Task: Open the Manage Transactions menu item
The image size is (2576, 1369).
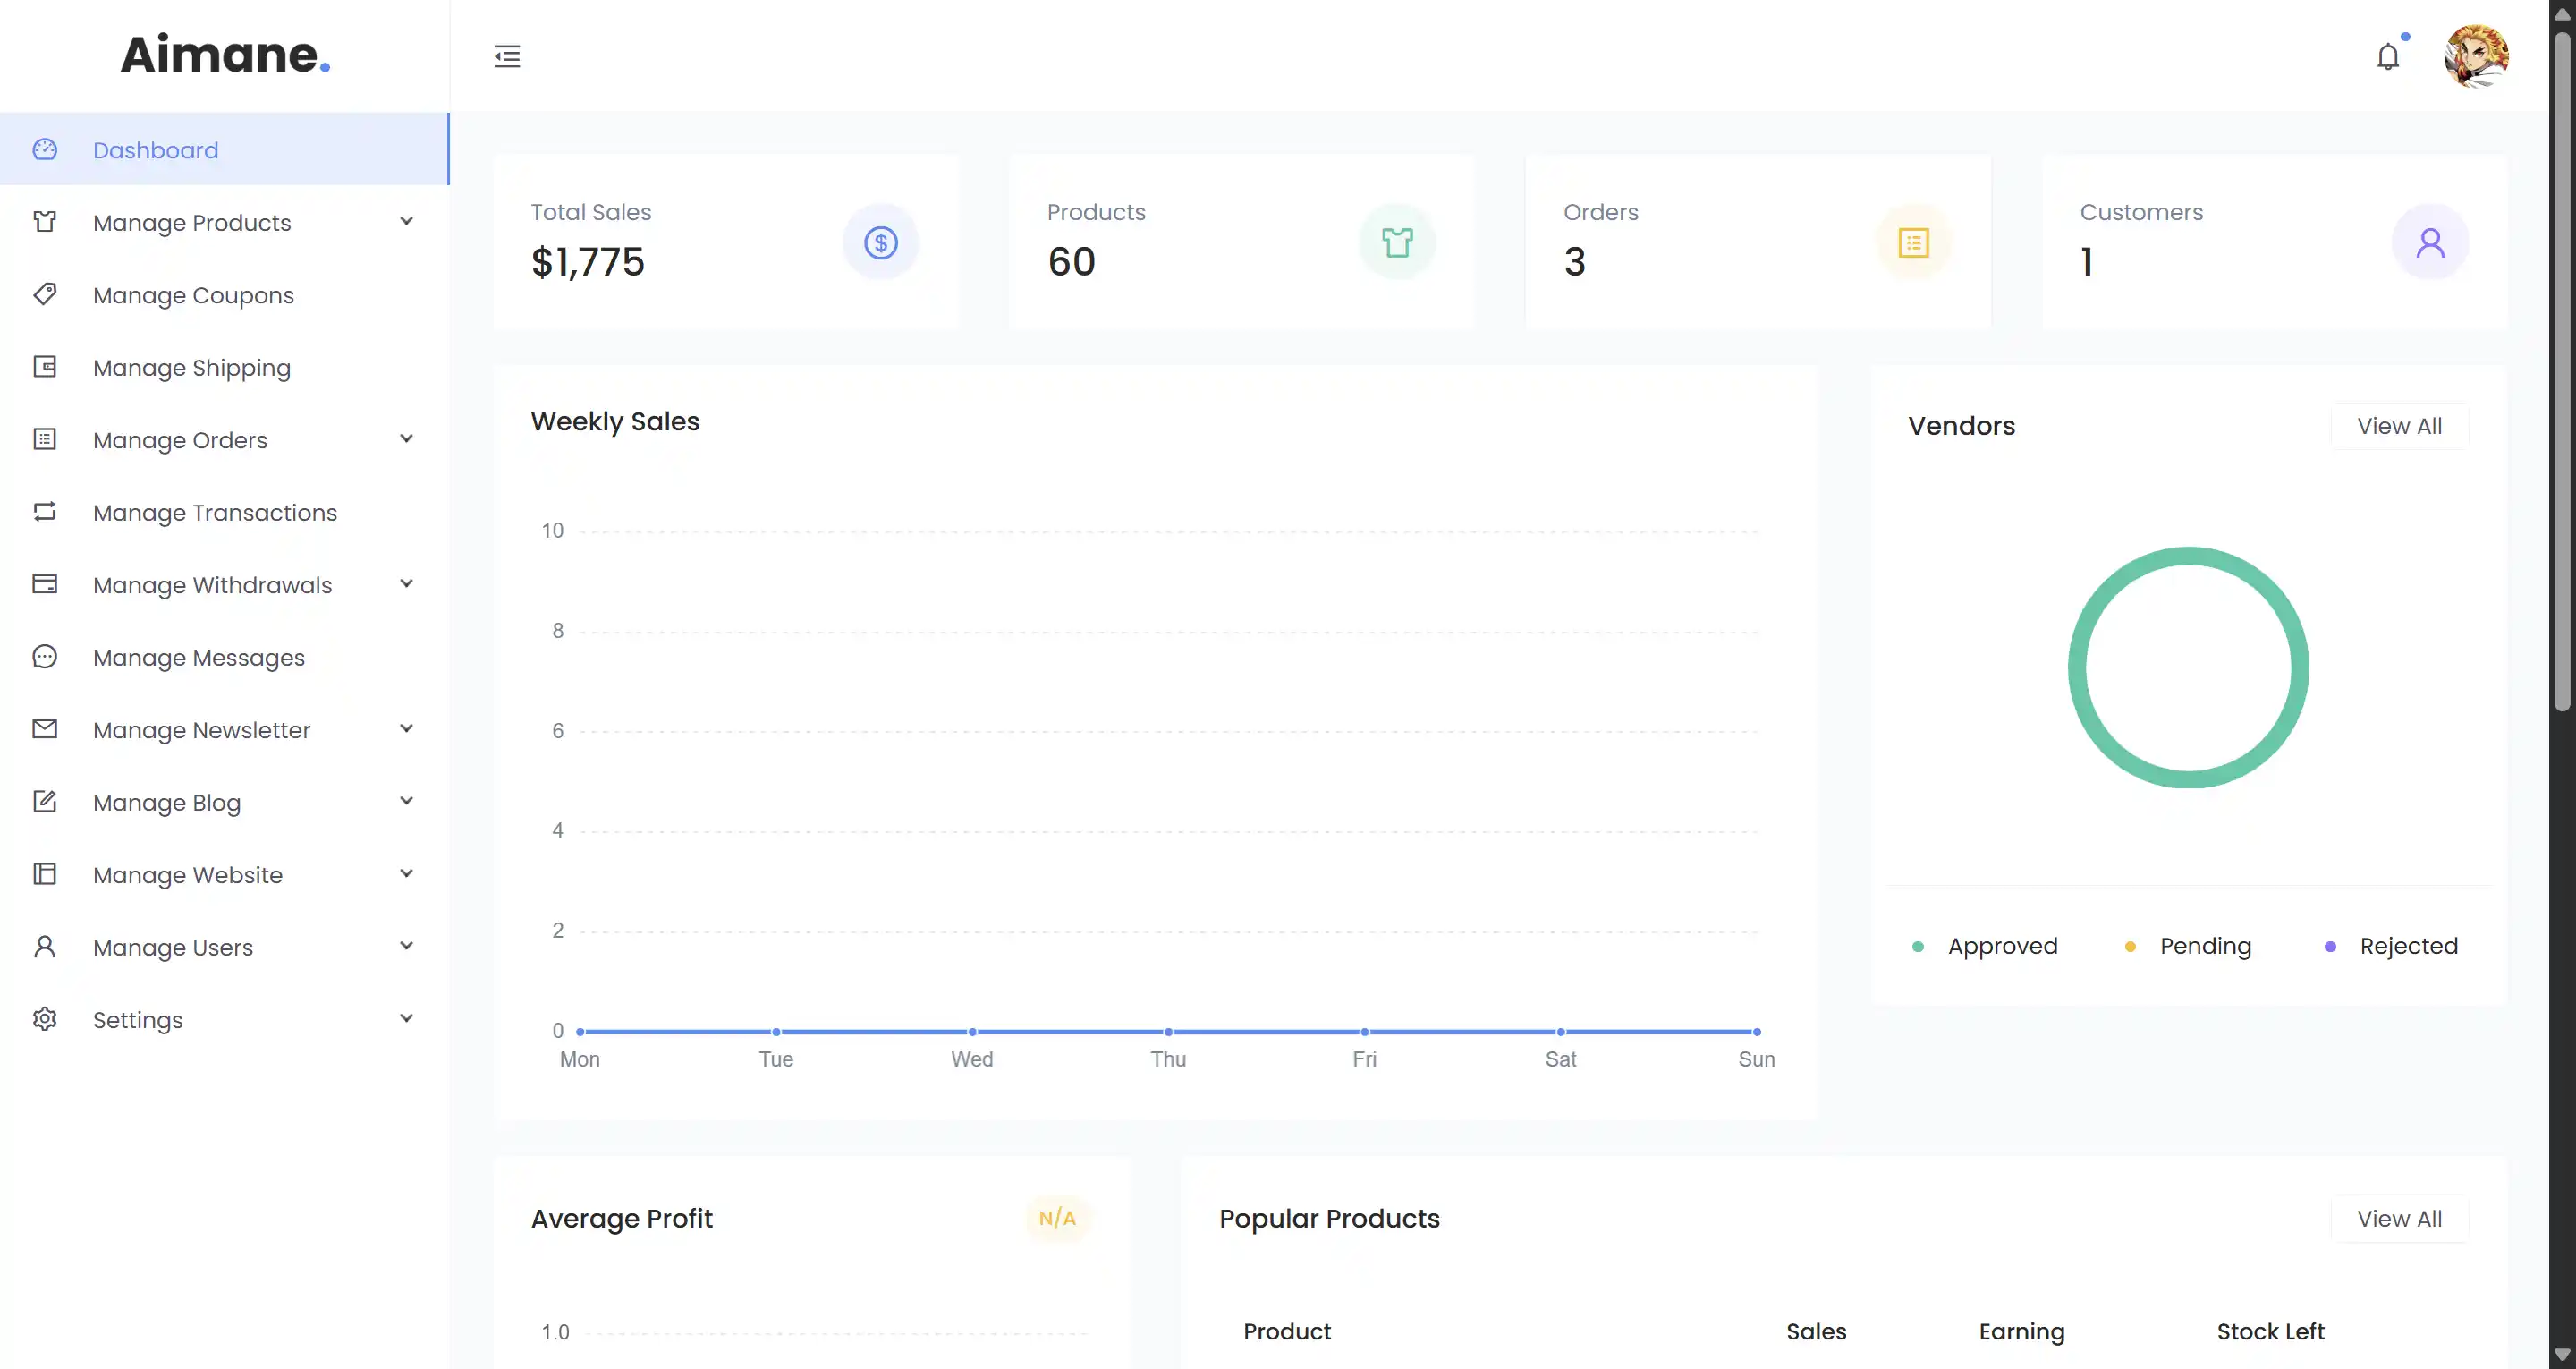Action: pos(215,513)
